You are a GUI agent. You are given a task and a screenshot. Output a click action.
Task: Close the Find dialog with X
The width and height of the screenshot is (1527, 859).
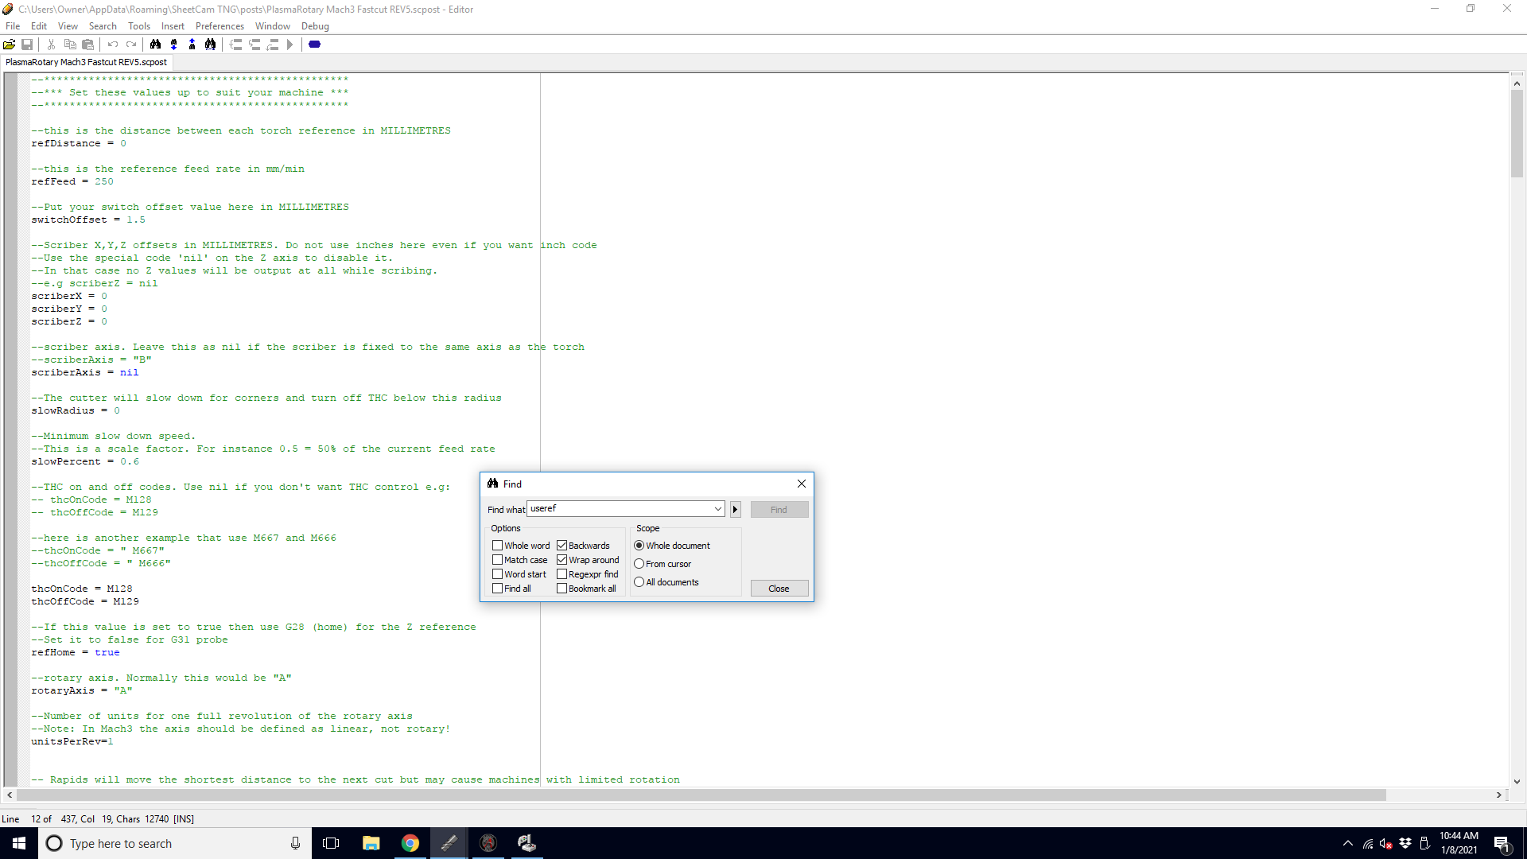click(x=802, y=484)
